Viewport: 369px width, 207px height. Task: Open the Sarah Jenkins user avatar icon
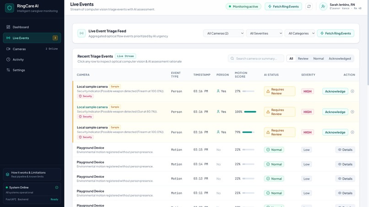(323, 6)
